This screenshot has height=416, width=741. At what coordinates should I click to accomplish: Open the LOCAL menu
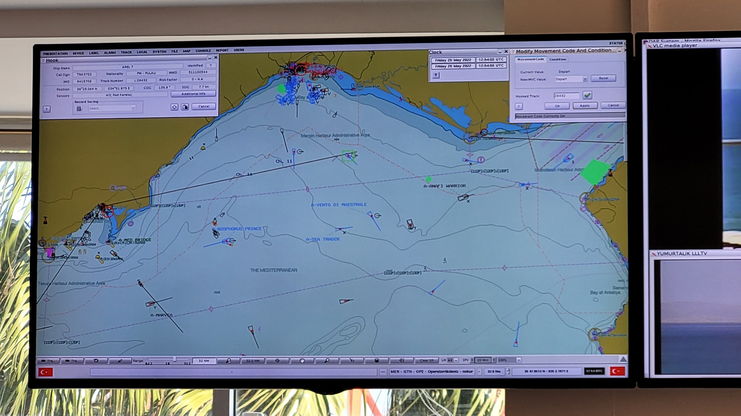coord(142,52)
